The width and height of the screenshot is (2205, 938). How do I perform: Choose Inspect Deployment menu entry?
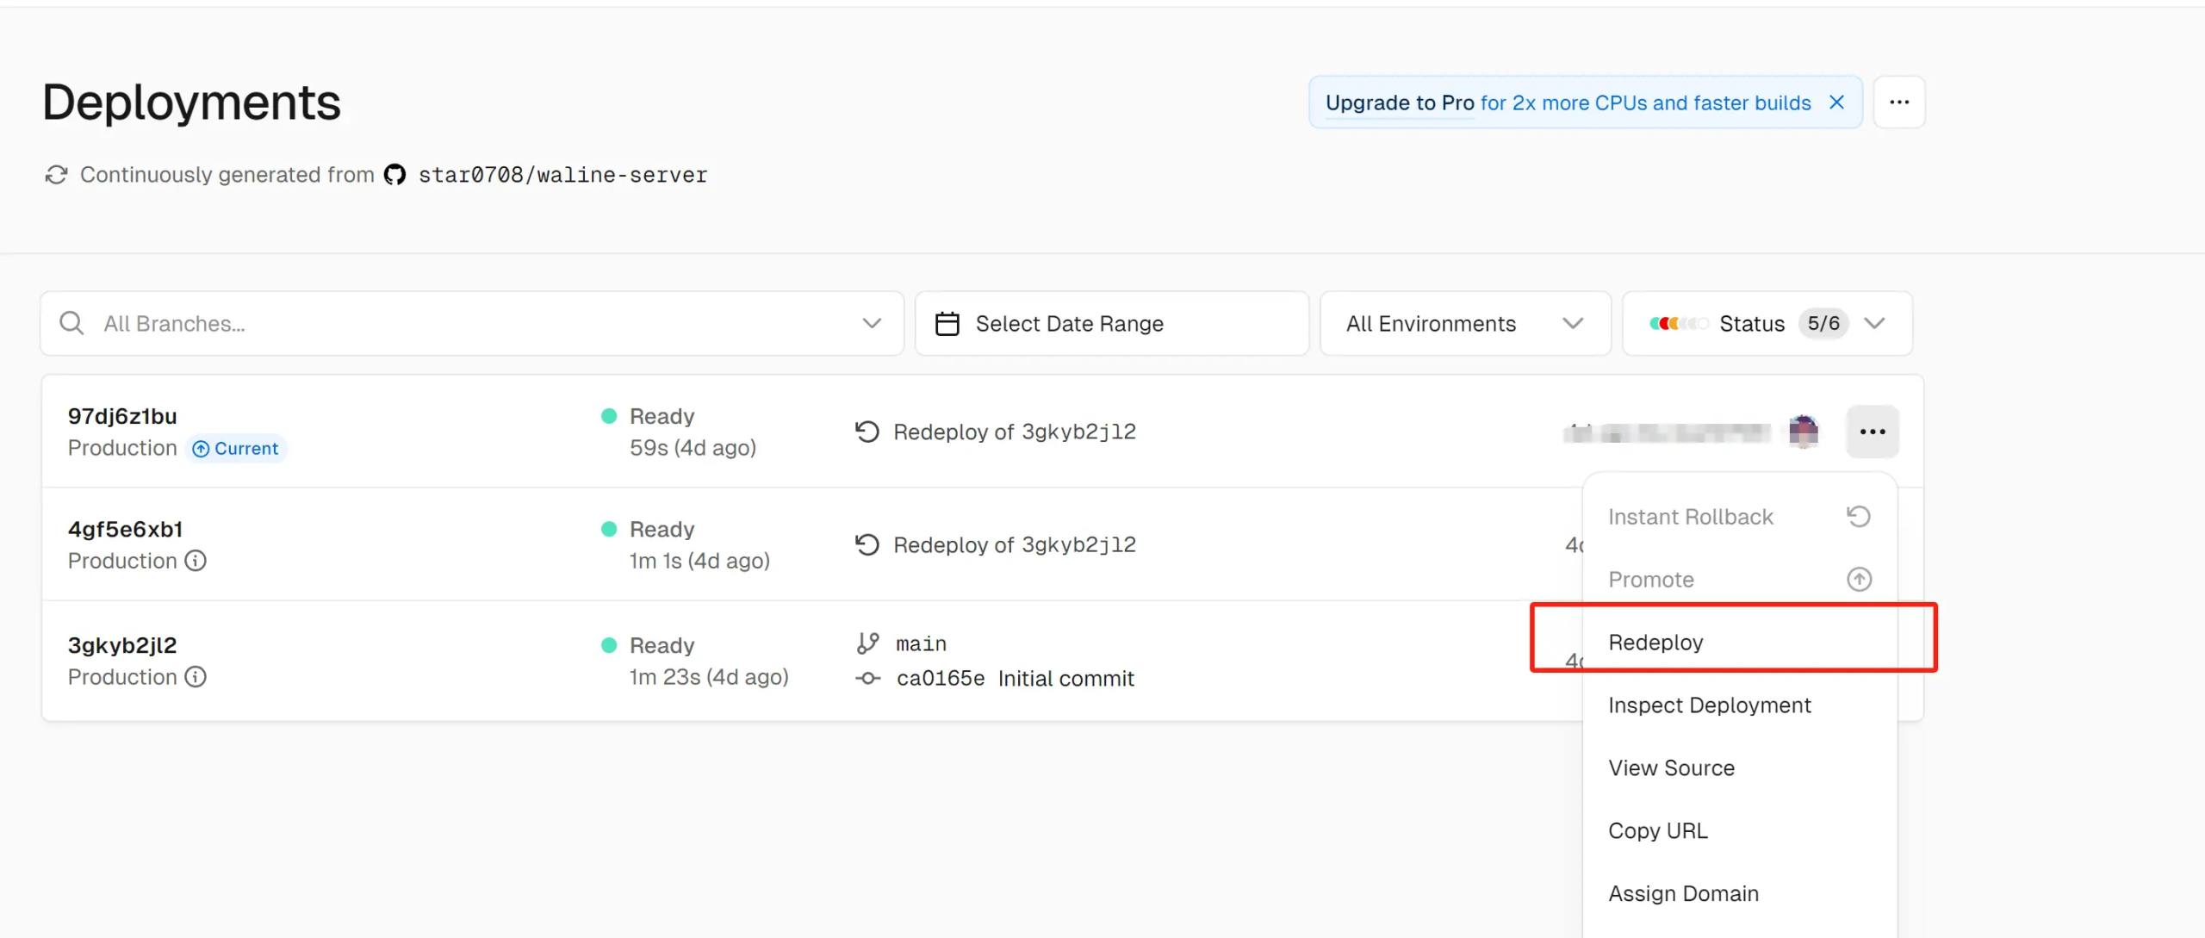point(1709,705)
